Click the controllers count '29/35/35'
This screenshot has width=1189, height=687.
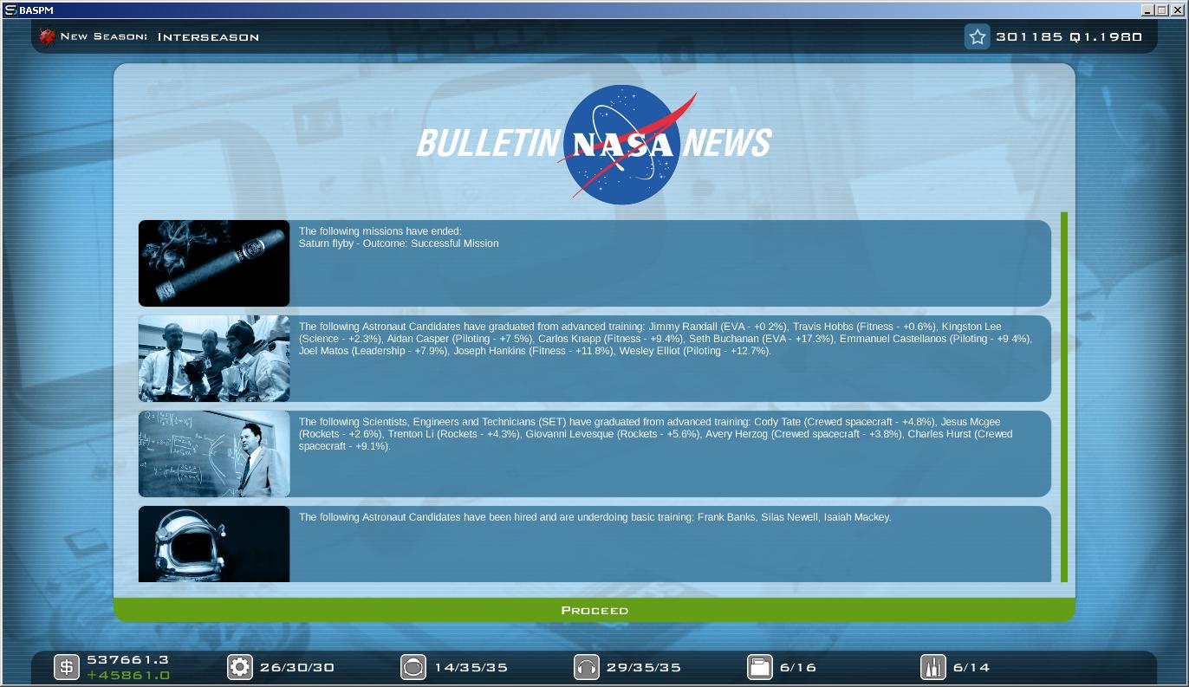(x=644, y=667)
